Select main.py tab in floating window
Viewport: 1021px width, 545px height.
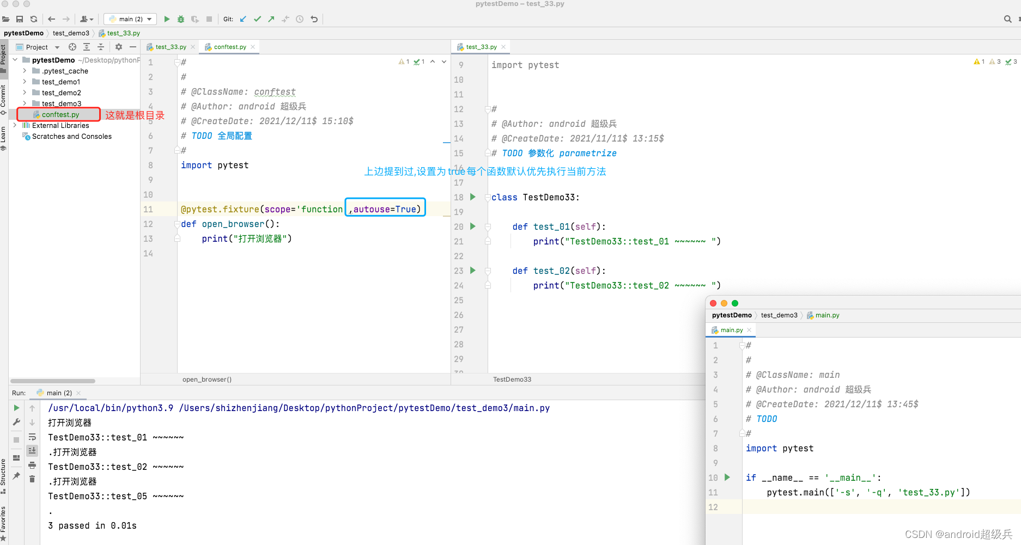(x=731, y=330)
